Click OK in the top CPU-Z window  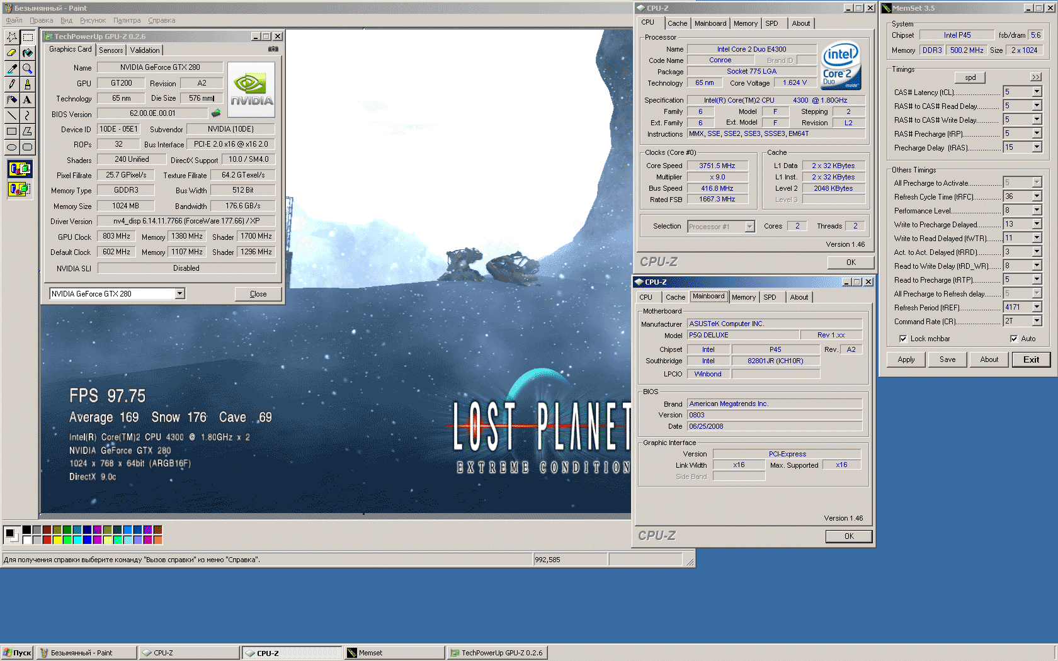(x=851, y=263)
